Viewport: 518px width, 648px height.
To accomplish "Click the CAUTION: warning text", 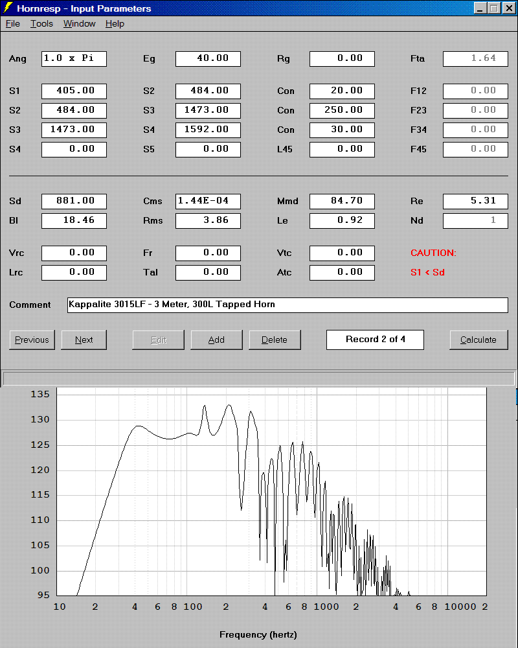I will (x=433, y=253).
